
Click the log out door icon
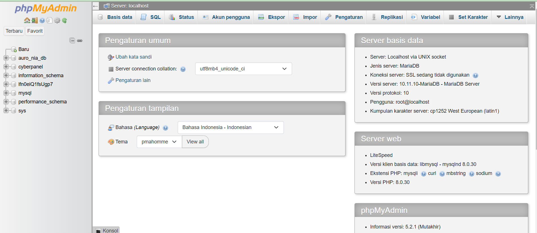[34, 20]
